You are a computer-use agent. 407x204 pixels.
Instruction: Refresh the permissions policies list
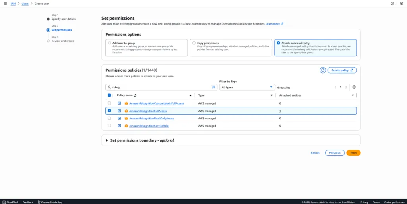(323, 70)
